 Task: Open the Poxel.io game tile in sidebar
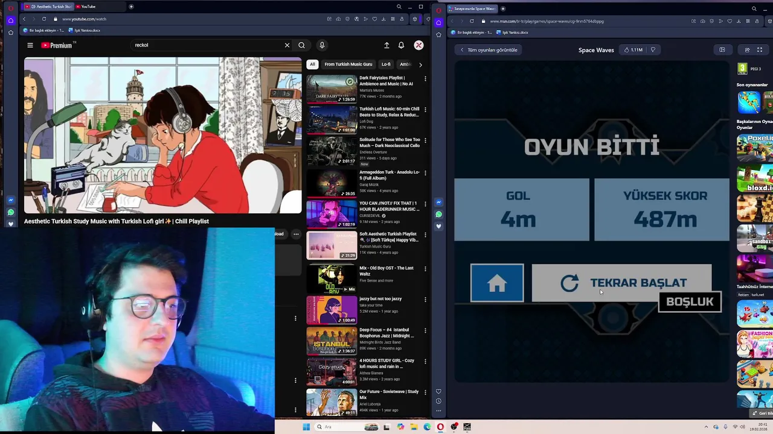[x=754, y=147]
